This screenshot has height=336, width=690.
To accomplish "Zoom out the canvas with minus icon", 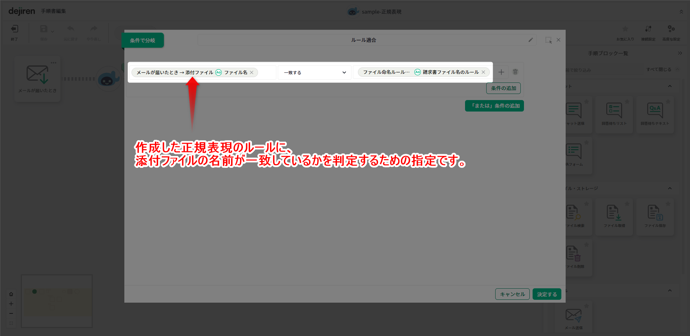I will (x=11, y=313).
